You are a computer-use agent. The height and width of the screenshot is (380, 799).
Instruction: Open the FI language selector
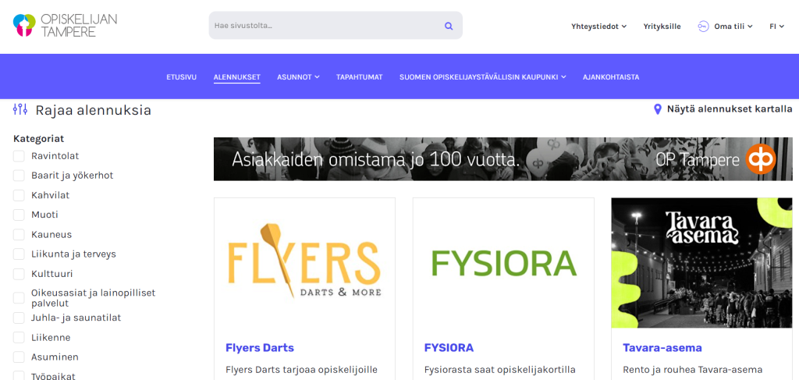(x=776, y=27)
